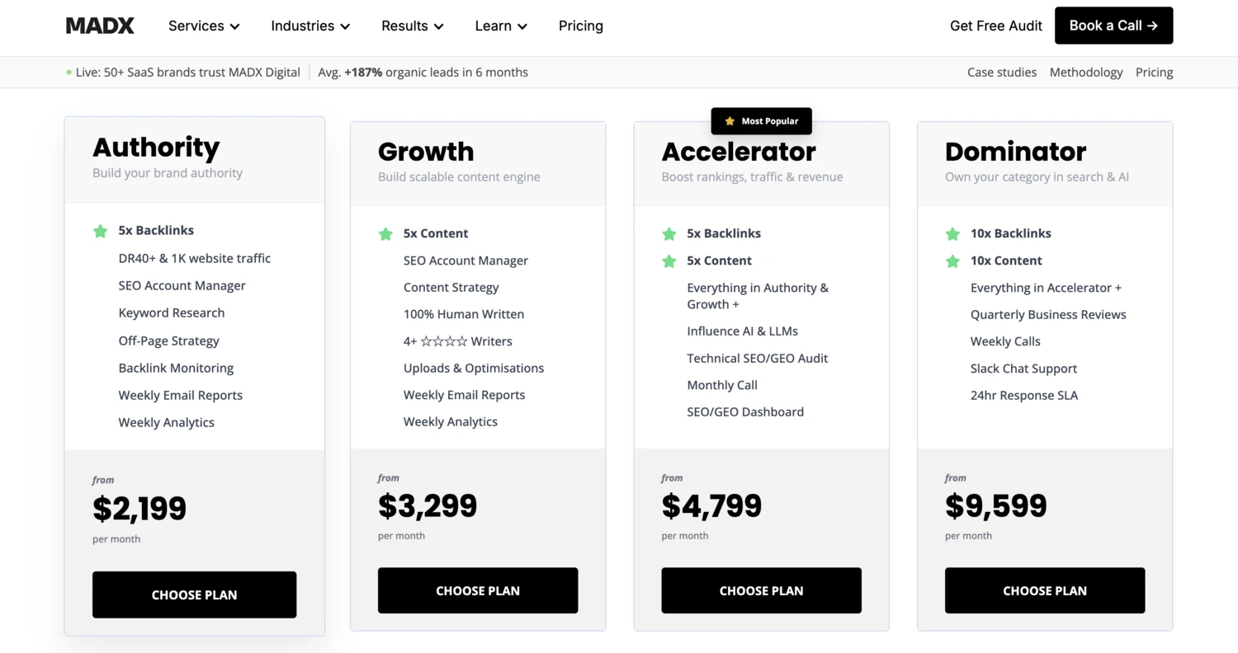Click 'Influence AI & LLMs' feature
Screen dimensions: 1238x653
(x=743, y=331)
